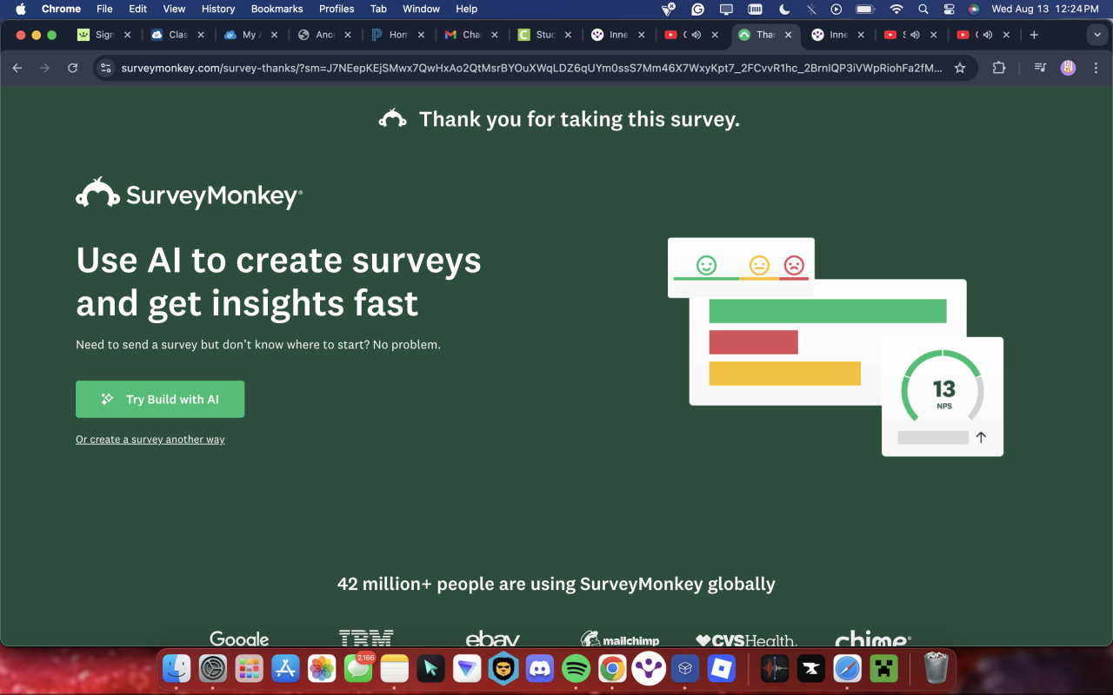Toggle Focus moon icon in menu bar
Viewport: 1113px width, 695px height.
[783, 9]
